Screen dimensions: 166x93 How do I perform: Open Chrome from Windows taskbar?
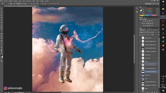(x=163, y=37)
